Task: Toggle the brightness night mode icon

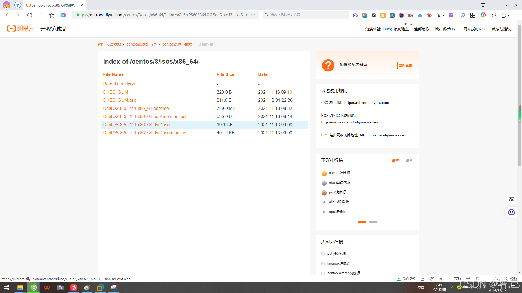Action: pyautogui.click(x=494, y=15)
